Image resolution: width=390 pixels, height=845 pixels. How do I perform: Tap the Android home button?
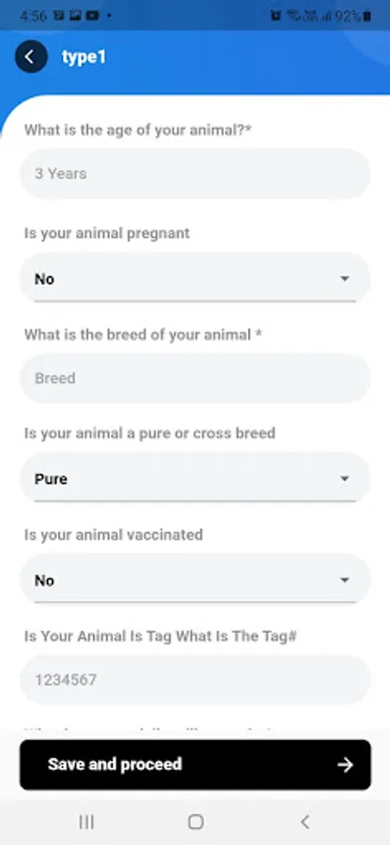pyautogui.click(x=195, y=822)
